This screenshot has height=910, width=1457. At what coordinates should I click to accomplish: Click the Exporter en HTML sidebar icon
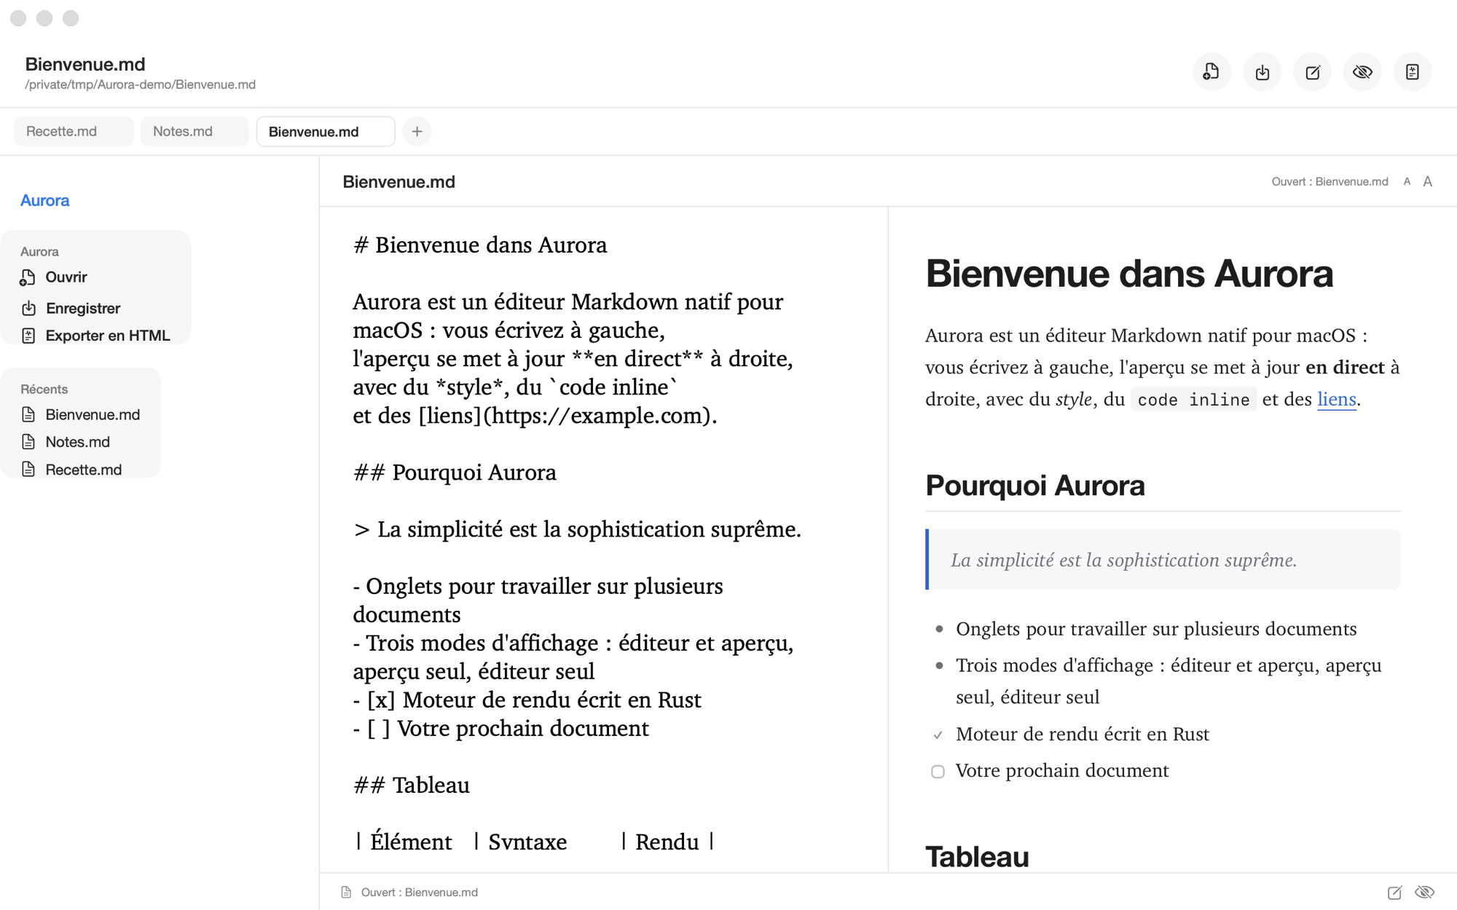[28, 336]
